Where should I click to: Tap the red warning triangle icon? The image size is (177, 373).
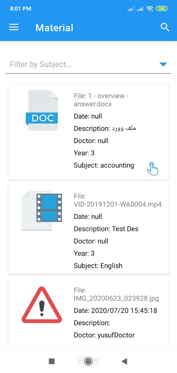tap(42, 305)
